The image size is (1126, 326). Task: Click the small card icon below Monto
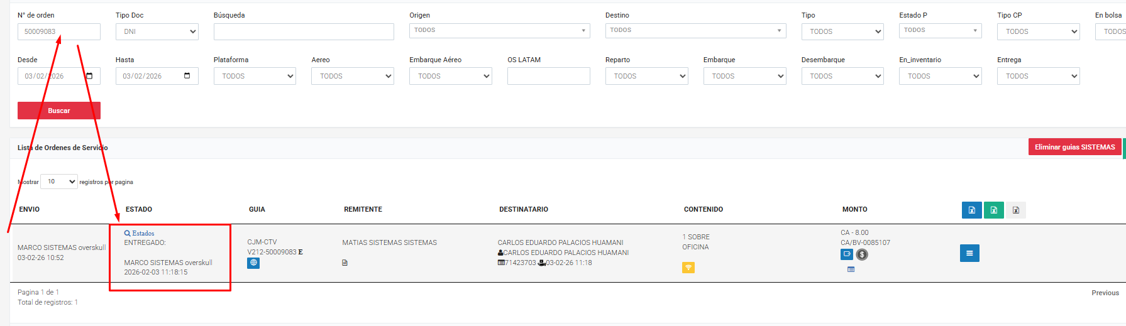tap(851, 269)
